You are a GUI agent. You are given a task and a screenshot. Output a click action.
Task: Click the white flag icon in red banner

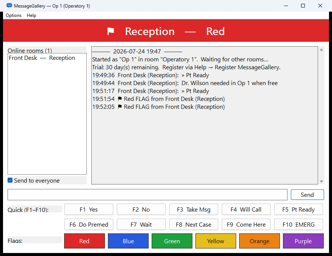pos(111,31)
